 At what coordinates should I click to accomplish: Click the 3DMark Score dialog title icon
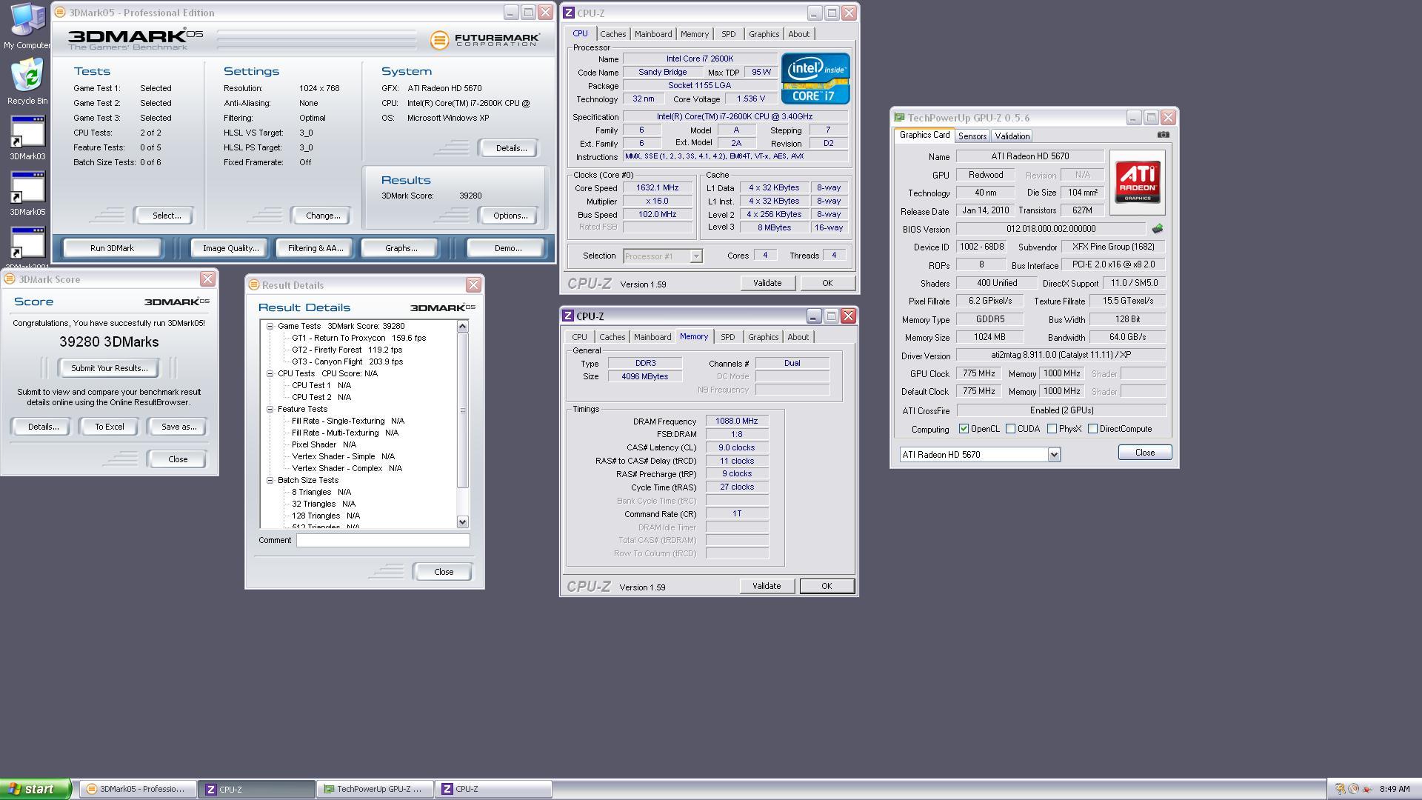pos(10,279)
